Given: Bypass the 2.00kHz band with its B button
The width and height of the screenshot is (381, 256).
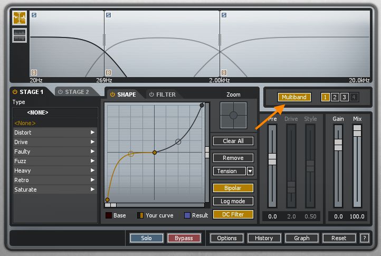Looking at the screenshot, I should pyautogui.click(x=224, y=72).
